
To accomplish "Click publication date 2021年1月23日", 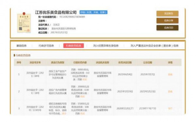I will pos(148,91).
